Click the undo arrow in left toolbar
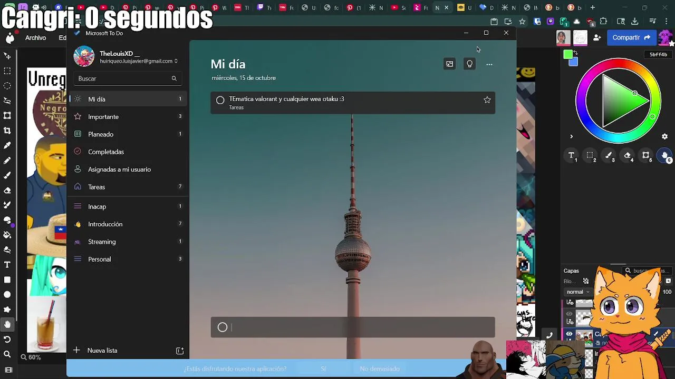This screenshot has height=379, width=675. click(7, 340)
